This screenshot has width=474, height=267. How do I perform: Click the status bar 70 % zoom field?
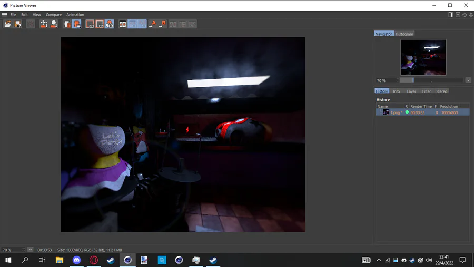(12, 250)
